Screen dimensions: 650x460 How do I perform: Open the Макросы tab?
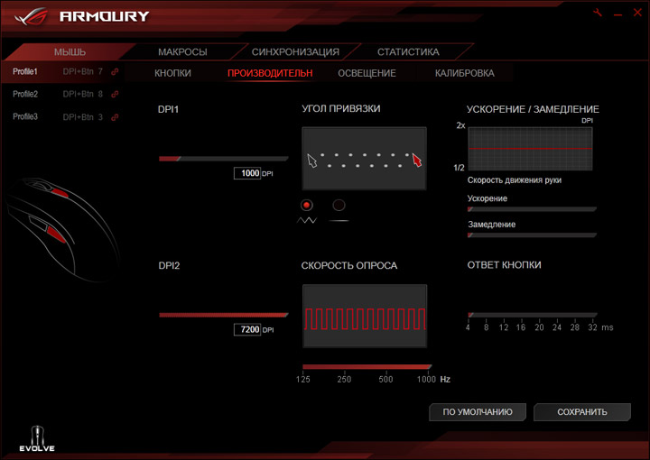point(182,52)
